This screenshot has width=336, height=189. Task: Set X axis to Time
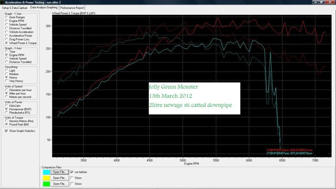pyautogui.click(x=7, y=52)
